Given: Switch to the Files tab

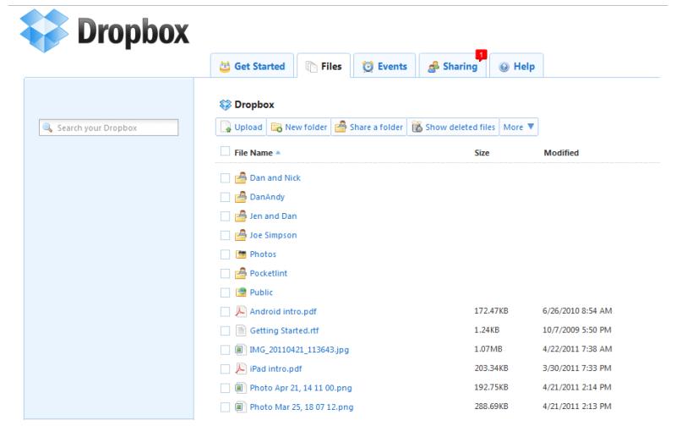Looking at the screenshot, I should 324,66.
